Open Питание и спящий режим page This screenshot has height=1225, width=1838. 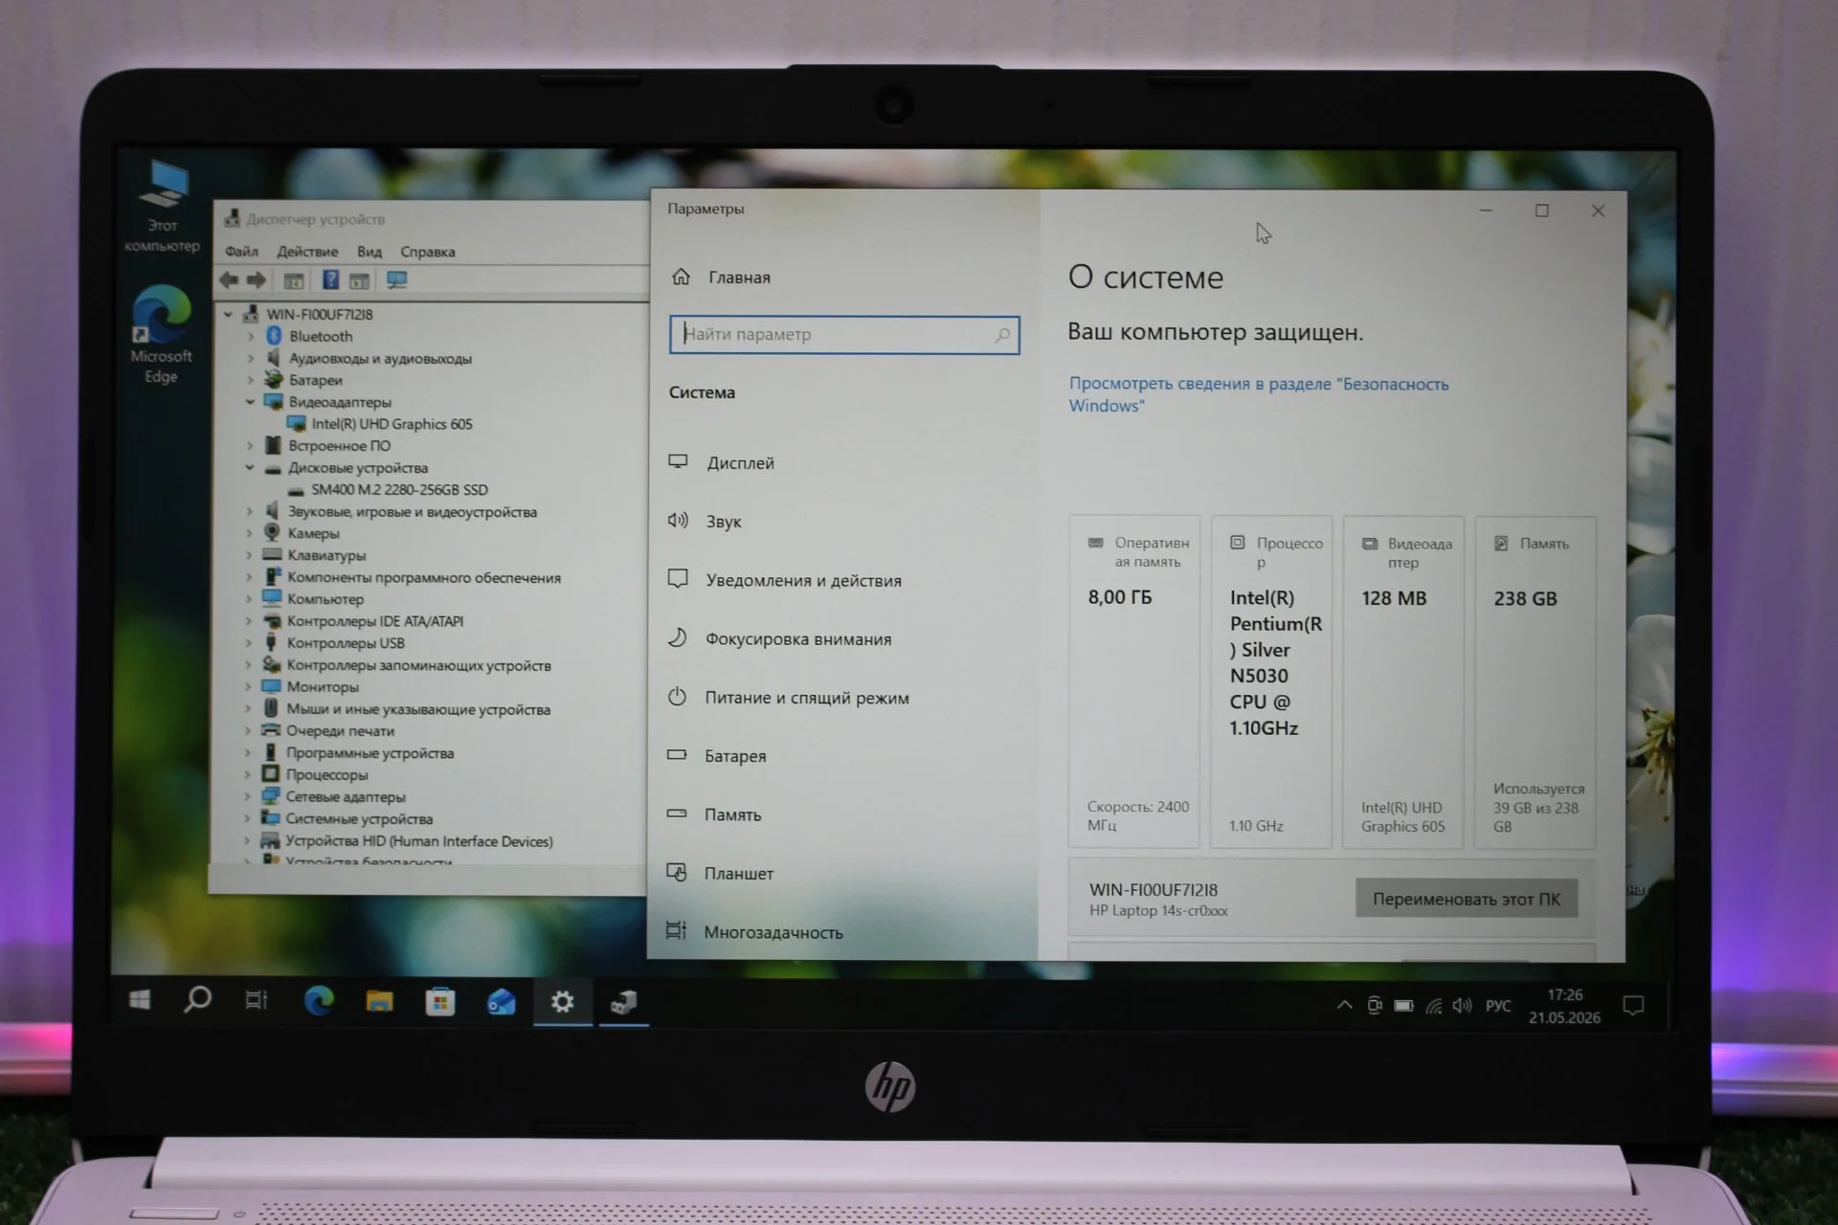point(807,698)
